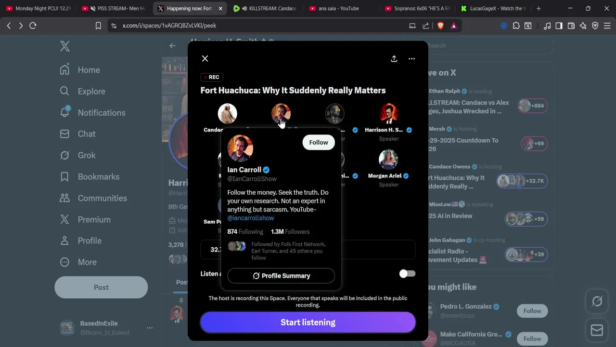Click Ian Carroll's large avatar on card

pyautogui.click(x=240, y=148)
